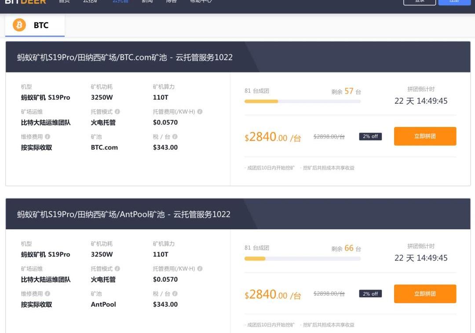Click 托管费用(/KW·H) info icon in AntPool矿池 card
Screen dimensions: 475x333
tap(200, 268)
